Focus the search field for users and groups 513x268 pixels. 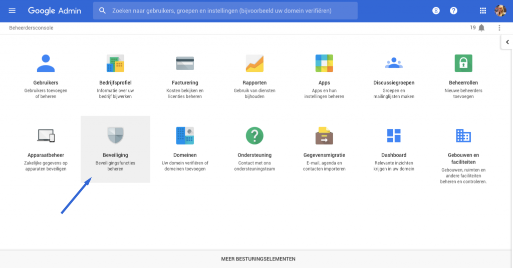point(225,11)
